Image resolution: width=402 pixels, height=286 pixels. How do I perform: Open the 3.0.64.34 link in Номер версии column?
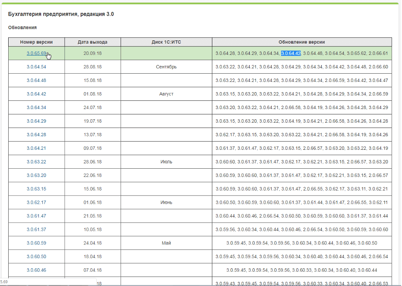click(x=36, y=108)
